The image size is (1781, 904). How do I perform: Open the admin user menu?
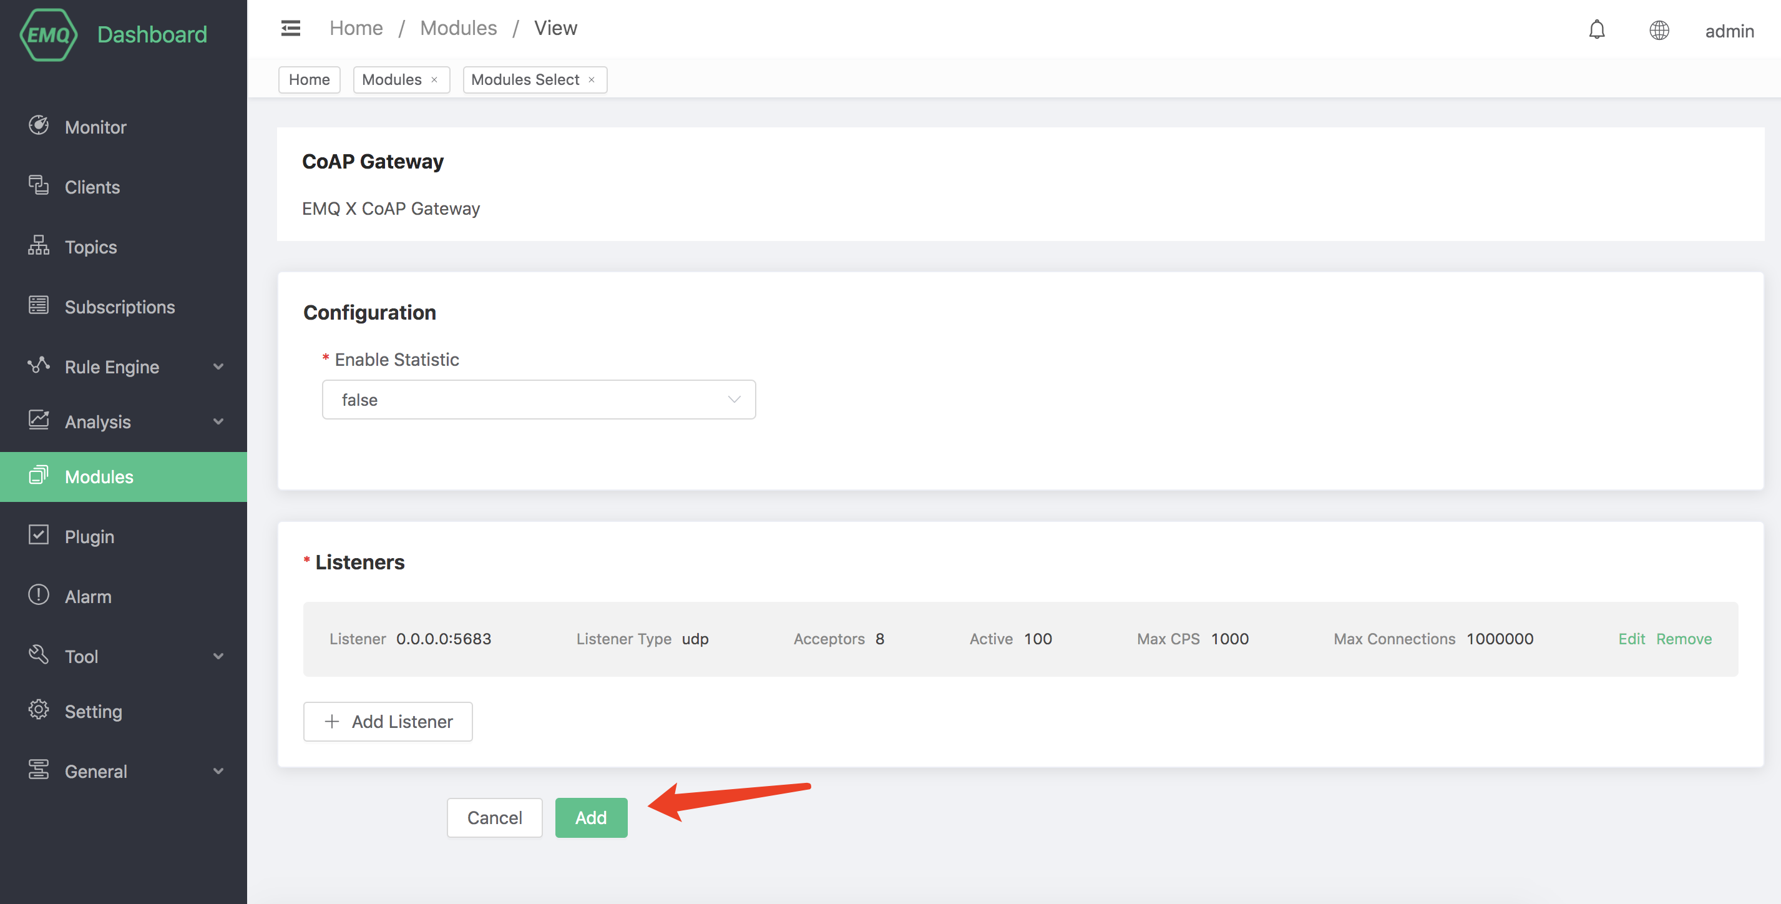point(1729,31)
